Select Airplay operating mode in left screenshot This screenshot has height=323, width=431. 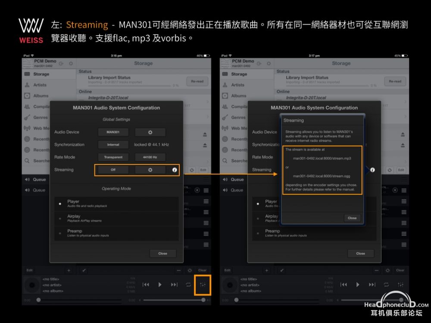116,219
